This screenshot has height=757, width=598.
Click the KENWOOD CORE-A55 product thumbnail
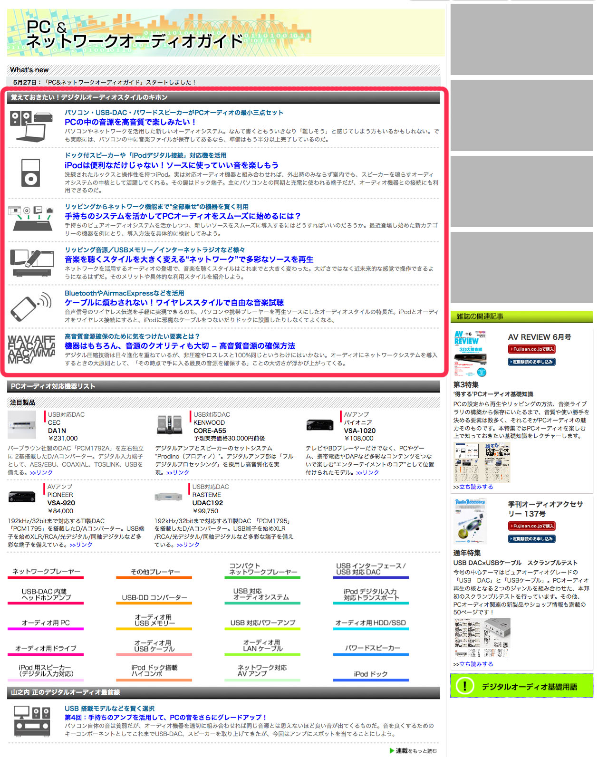click(x=170, y=424)
